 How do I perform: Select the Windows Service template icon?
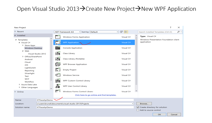pyautogui.click(x=58, y=75)
